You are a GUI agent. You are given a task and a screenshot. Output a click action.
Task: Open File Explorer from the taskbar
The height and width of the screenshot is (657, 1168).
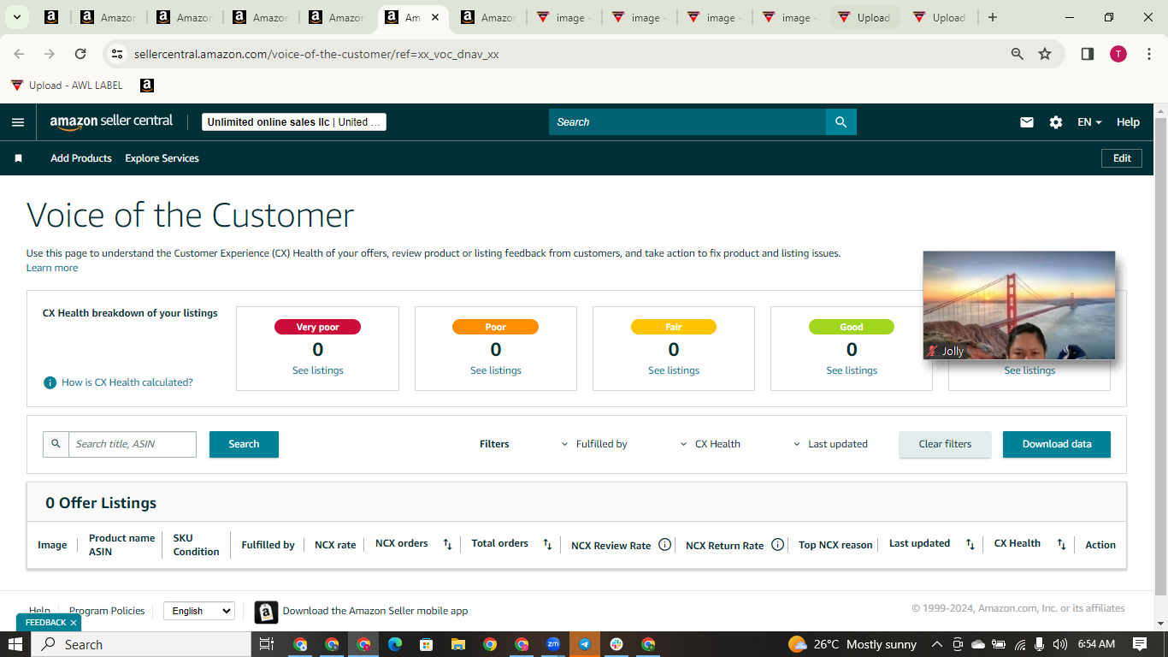pyautogui.click(x=457, y=644)
